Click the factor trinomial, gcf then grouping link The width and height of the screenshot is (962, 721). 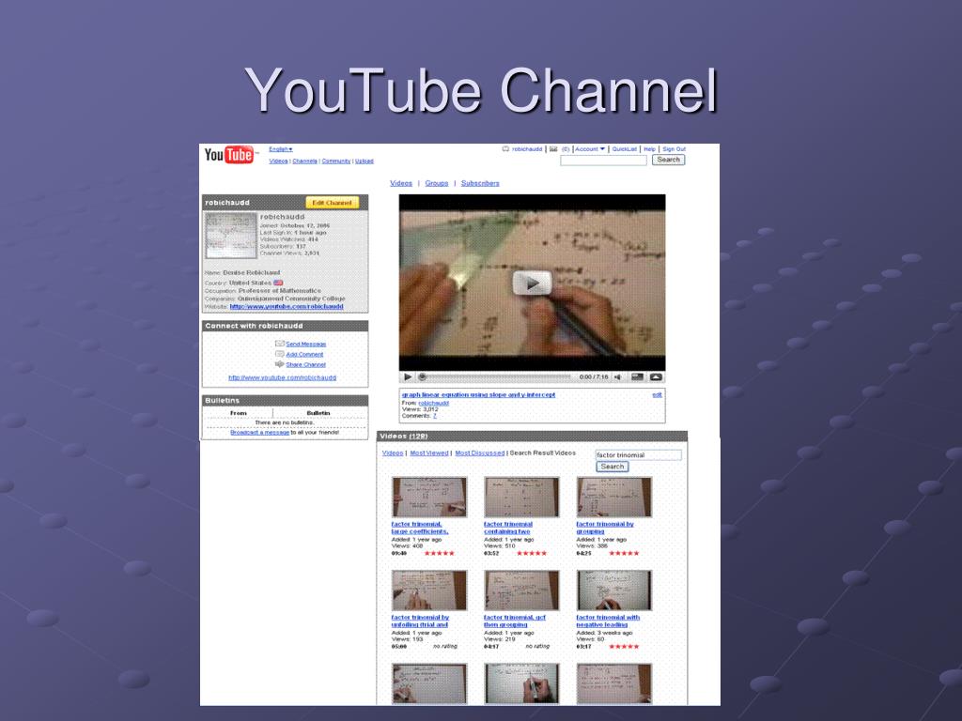[515, 621]
